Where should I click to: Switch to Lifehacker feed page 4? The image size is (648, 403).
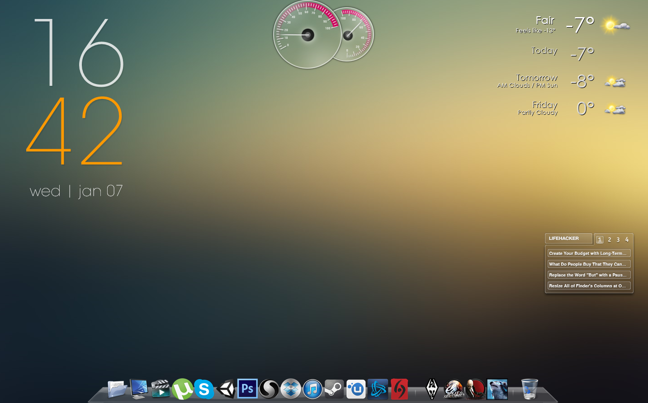click(x=627, y=239)
